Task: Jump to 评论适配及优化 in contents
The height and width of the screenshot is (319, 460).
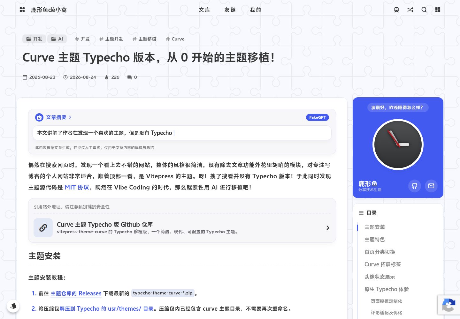Action: [x=387, y=313]
